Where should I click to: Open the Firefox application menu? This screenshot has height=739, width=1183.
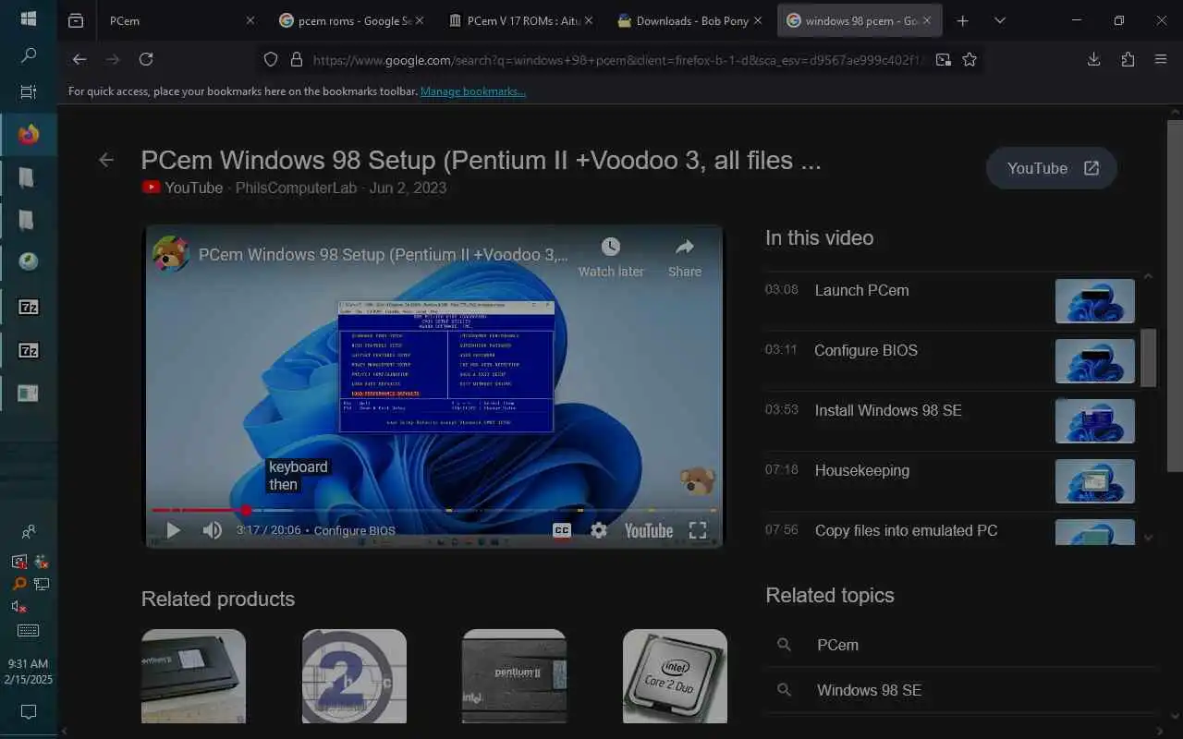(x=1161, y=59)
